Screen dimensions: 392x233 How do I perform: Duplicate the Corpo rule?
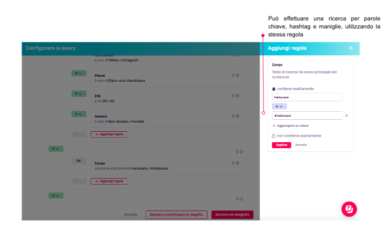233,163
